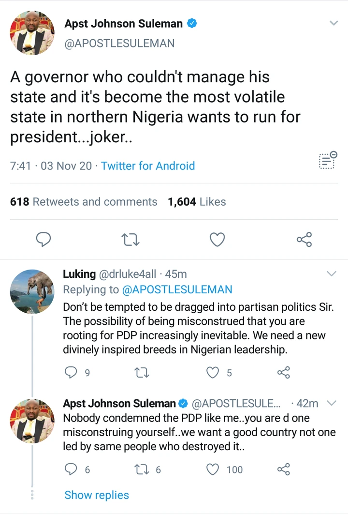The width and height of the screenshot is (348, 516).
Task: Open the tweet thread reader icon
Action: (328, 160)
